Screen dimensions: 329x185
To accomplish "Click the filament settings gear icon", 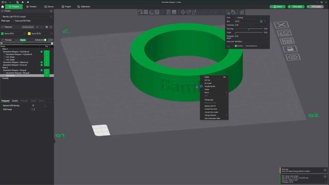I will [51, 27].
